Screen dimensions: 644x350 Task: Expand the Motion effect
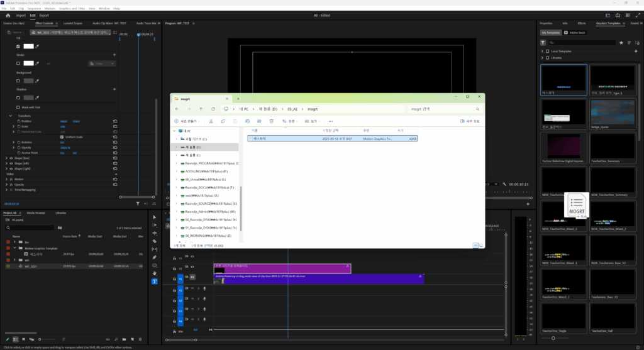click(6, 179)
